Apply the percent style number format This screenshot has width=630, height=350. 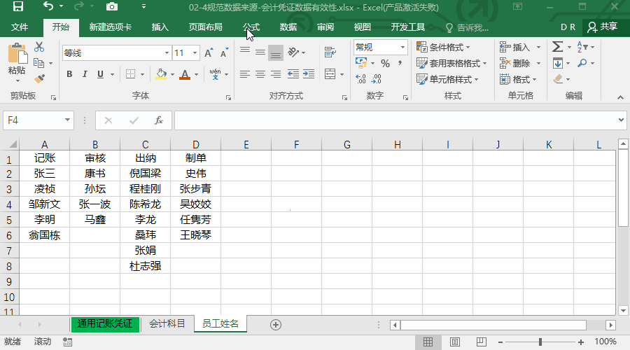coord(385,64)
